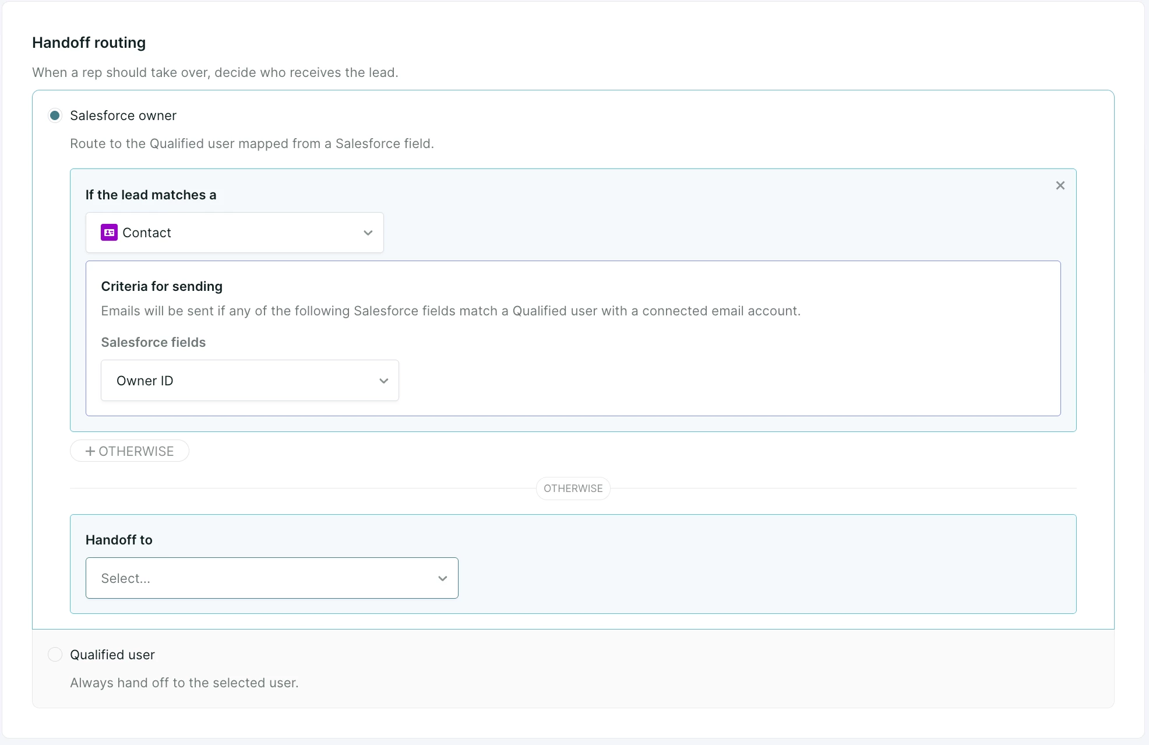Click 'Route to the Qualified user mapped' description

point(252,143)
